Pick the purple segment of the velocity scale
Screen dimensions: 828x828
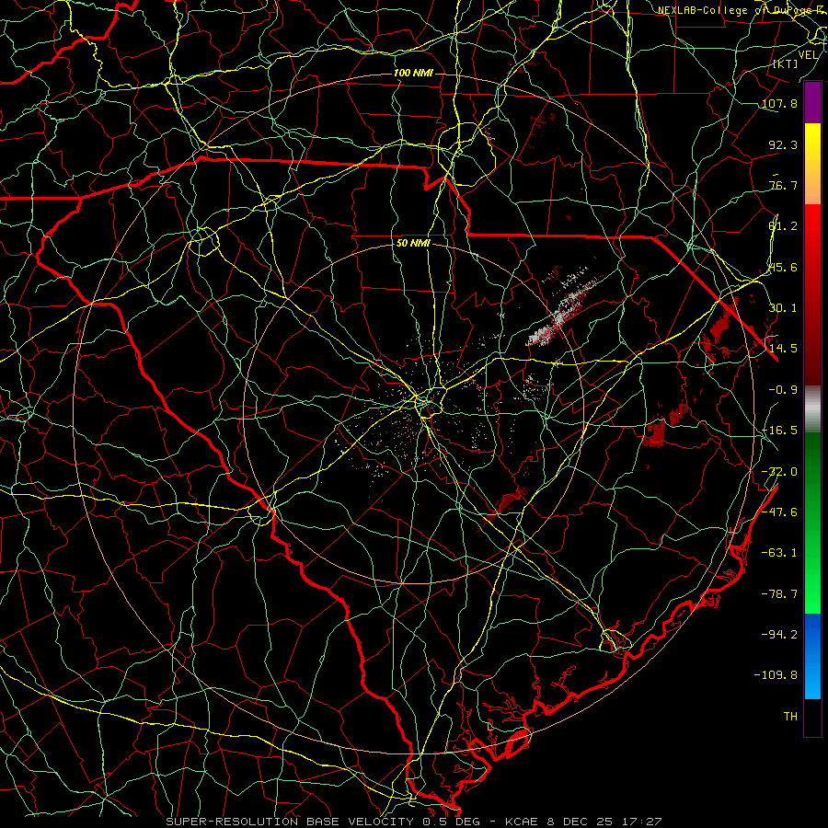[812, 103]
